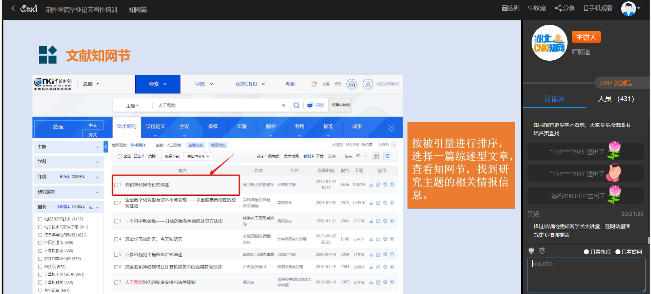Image resolution: width=651 pixels, height=294 pixels.
Task: Sort results by 被引
Action: click(308, 156)
